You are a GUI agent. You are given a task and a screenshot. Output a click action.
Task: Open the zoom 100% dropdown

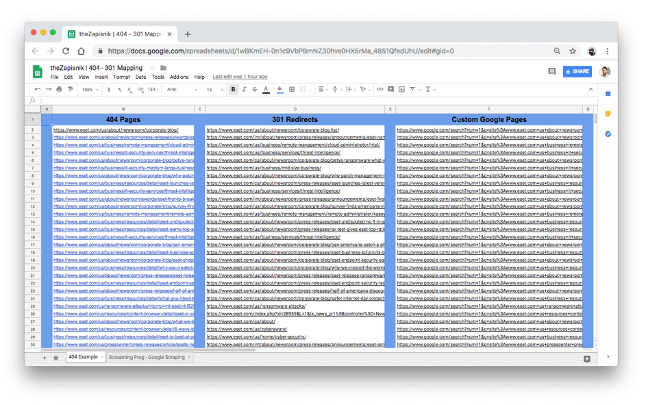pyautogui.click(x=90, y=89)
